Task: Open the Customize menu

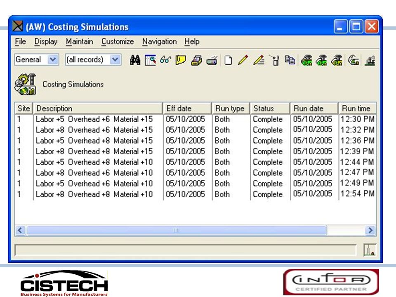Action: pyautogui.click(x=118, y=41)
